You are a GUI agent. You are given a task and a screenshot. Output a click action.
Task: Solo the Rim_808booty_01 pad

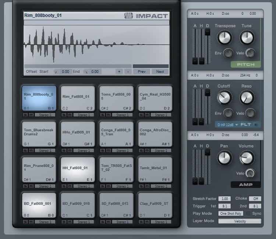coord(25,115)
